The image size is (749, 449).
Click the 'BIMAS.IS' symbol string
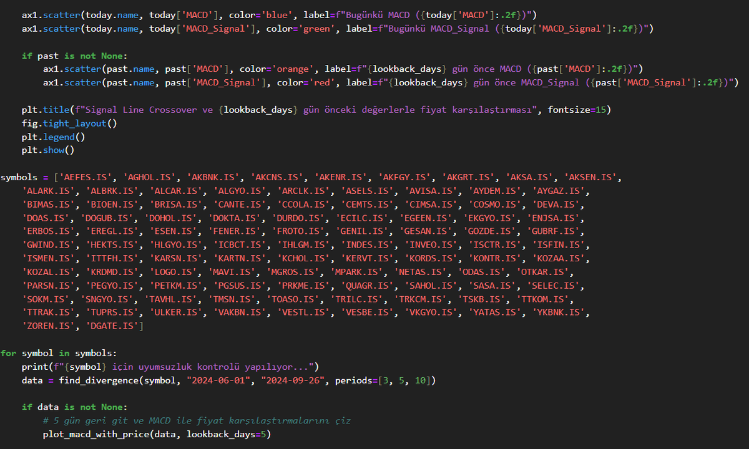point(48,204)
